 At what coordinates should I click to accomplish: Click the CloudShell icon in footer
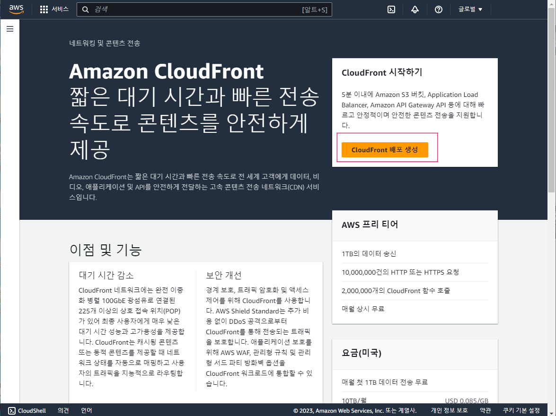point(12,410)
